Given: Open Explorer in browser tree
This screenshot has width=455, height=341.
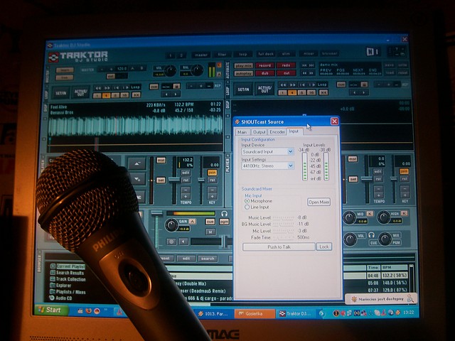Looking at the screenshot, I should click(60, 286).
